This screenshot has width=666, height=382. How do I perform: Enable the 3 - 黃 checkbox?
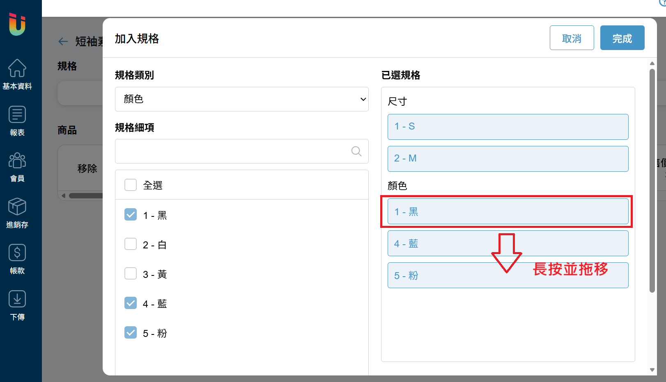pyautogui.click(x=131, y=273)
